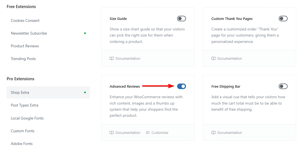Select Newsletter Subscribe in sidebar

point(29,33)
